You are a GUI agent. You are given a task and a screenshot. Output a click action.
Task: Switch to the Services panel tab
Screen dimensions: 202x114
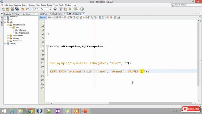point(26,14)
